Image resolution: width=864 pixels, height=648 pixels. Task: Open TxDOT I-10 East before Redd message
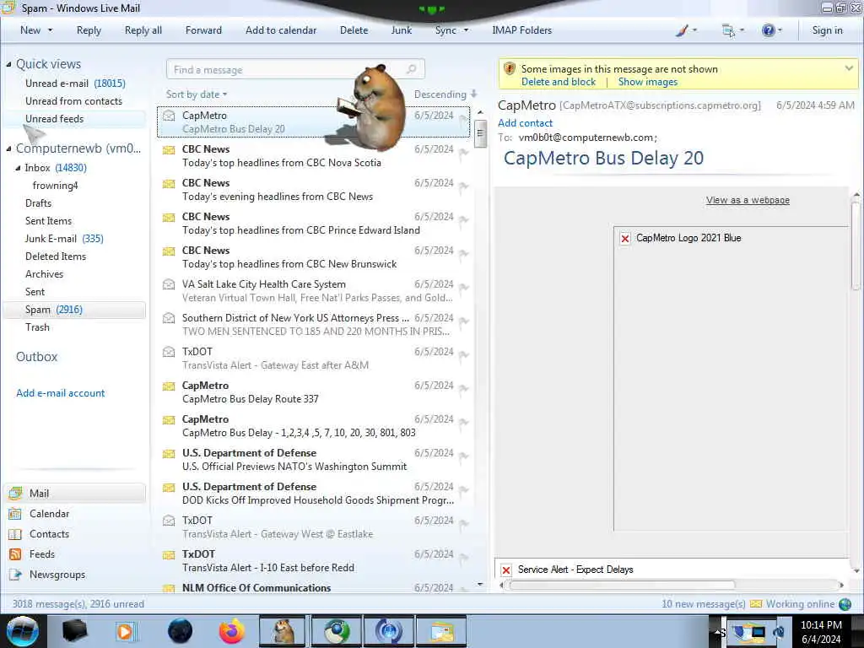[x=314, y=561]
